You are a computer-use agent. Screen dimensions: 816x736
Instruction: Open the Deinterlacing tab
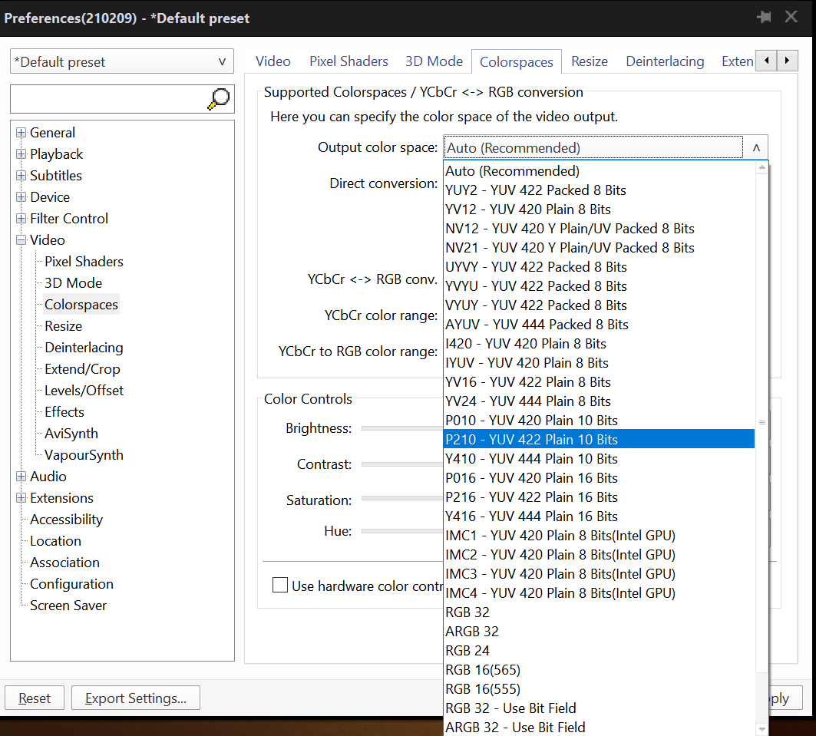[665, 61]
